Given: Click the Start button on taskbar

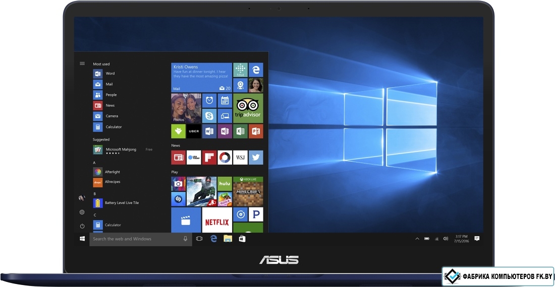Looking at the screenshot, I should point(82,239).
